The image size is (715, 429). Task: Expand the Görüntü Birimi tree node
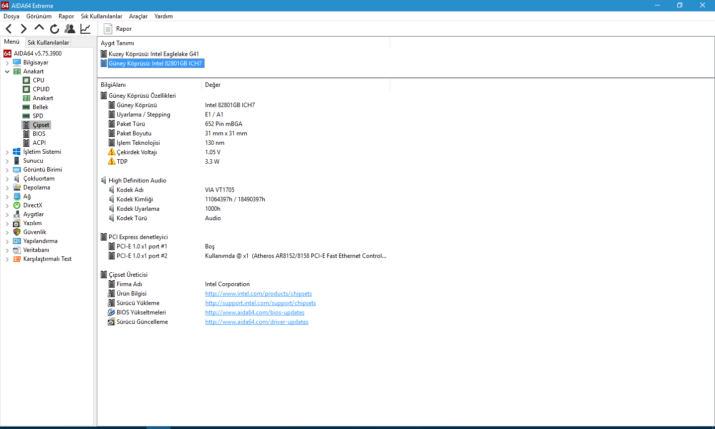pos(7,170)
